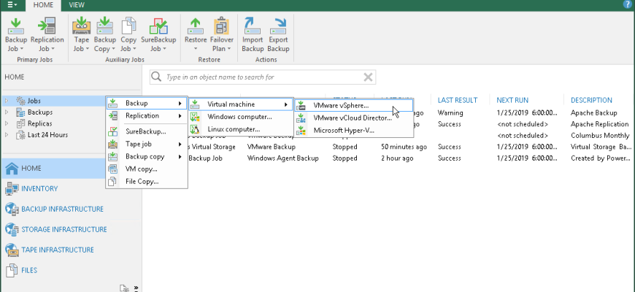Open the Failover Plan ribbon icon
The image size is (635, 292).
click(222, 34)
